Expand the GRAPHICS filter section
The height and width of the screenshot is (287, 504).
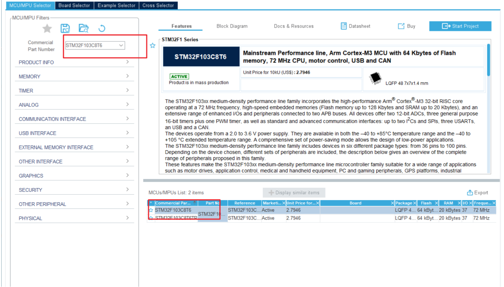74,175
